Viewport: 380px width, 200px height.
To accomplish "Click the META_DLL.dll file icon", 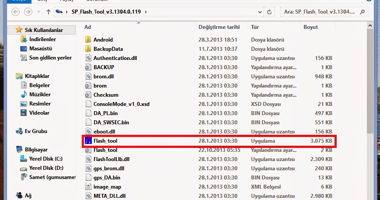I will click(88, 196).
